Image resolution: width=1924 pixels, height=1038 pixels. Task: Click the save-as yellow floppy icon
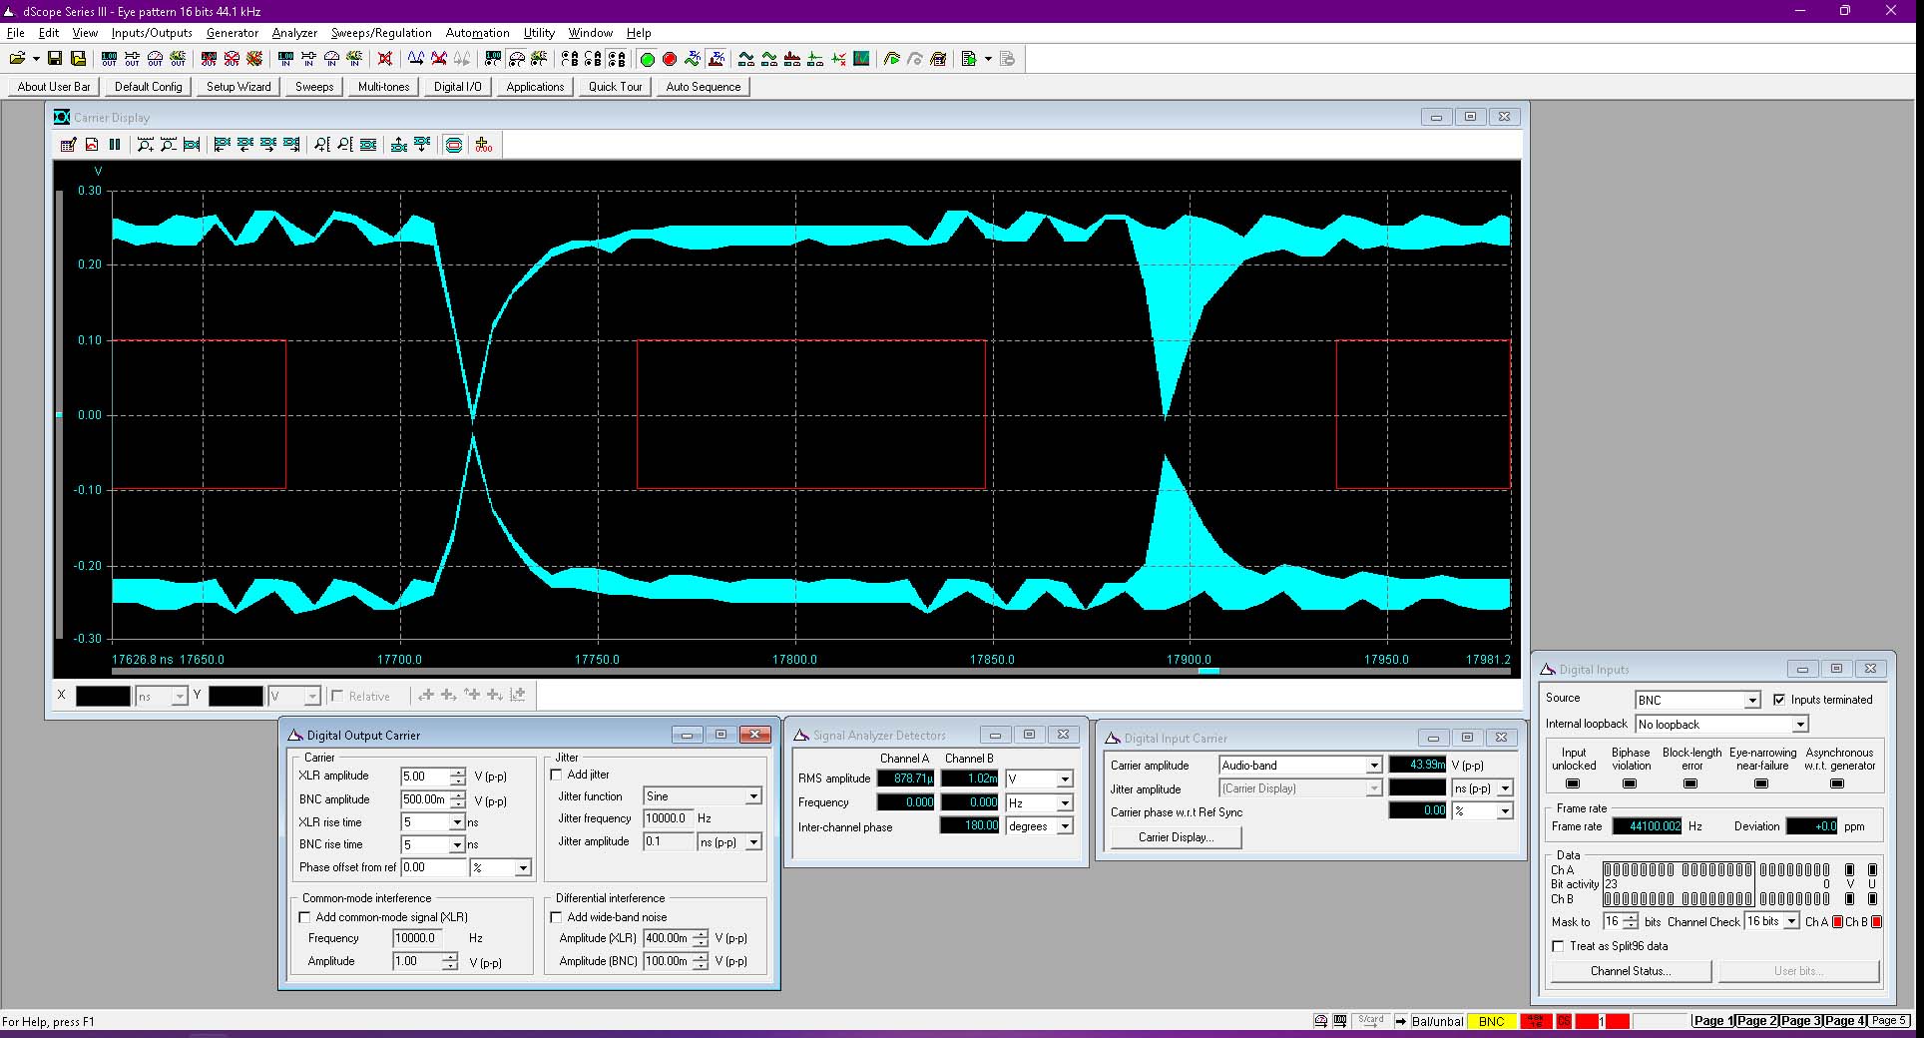click(x=78, y=59)
